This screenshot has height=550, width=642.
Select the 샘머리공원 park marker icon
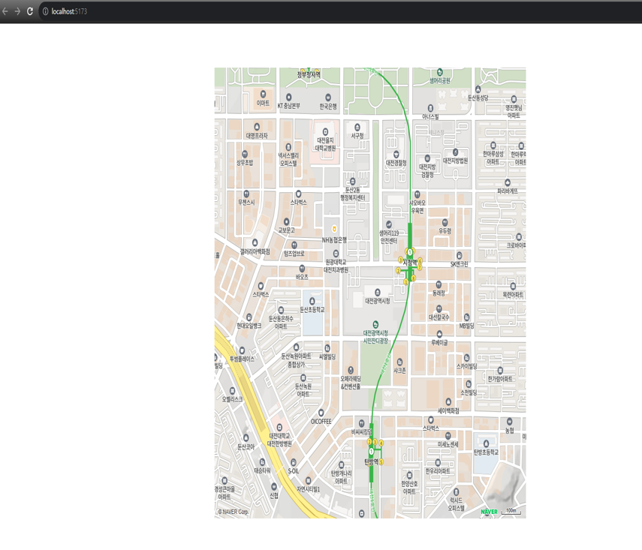pos(440,72)
